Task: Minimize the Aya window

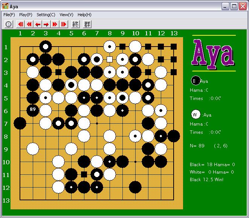Action: pos(225,6)
